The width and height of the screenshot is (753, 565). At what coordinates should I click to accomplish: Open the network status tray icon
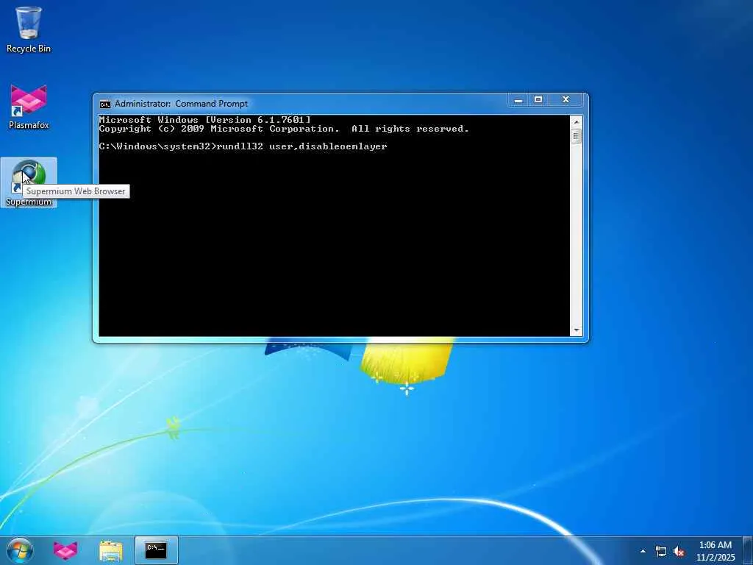click(x=661, y=552)
